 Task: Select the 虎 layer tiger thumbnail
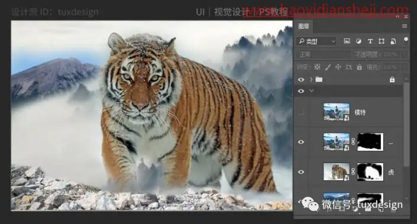[x=337, y=172]
